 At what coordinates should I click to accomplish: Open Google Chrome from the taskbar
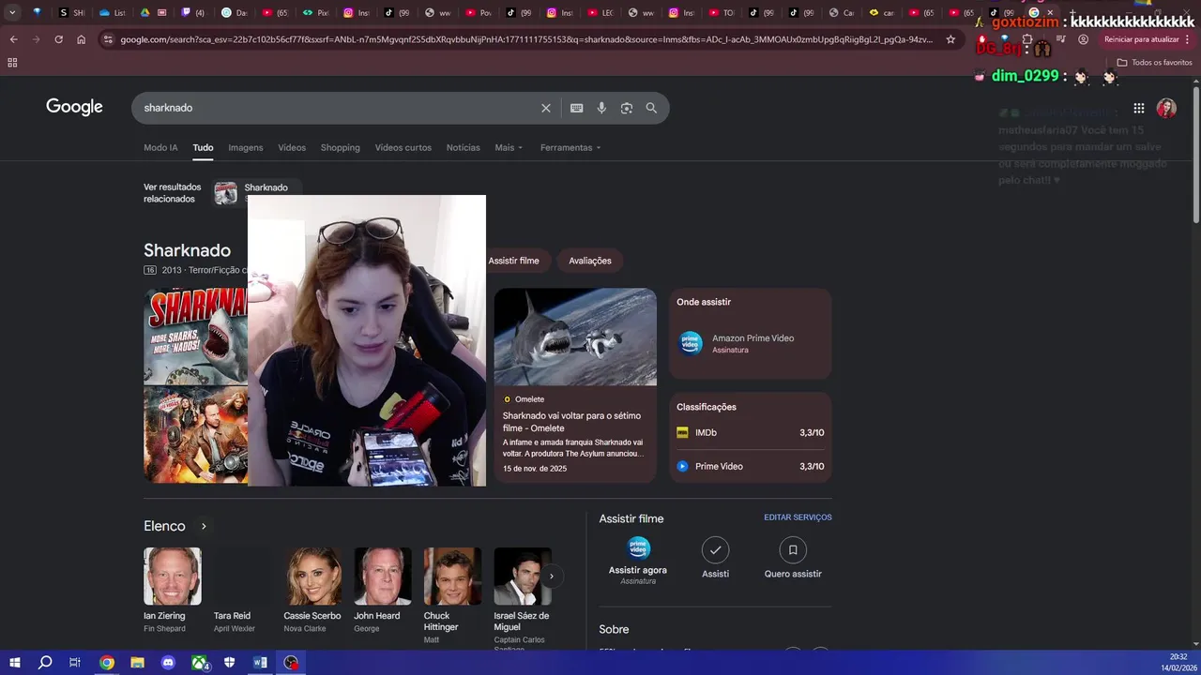[x=107, y=662]
